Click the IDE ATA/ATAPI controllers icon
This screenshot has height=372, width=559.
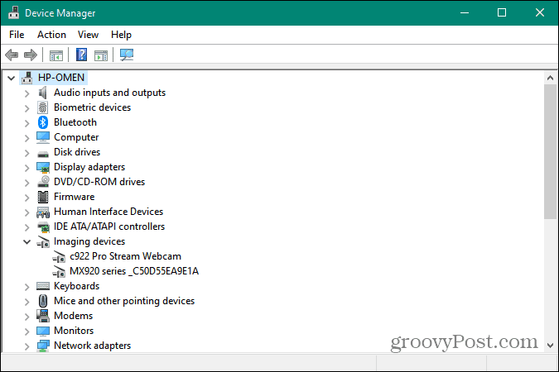point(43,227)
